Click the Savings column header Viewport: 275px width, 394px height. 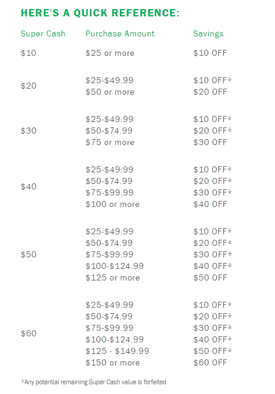pyautogui.click(x=208, y=33)
